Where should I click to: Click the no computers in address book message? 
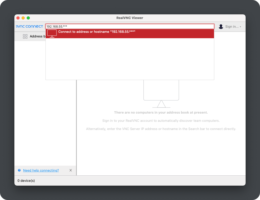161,113
